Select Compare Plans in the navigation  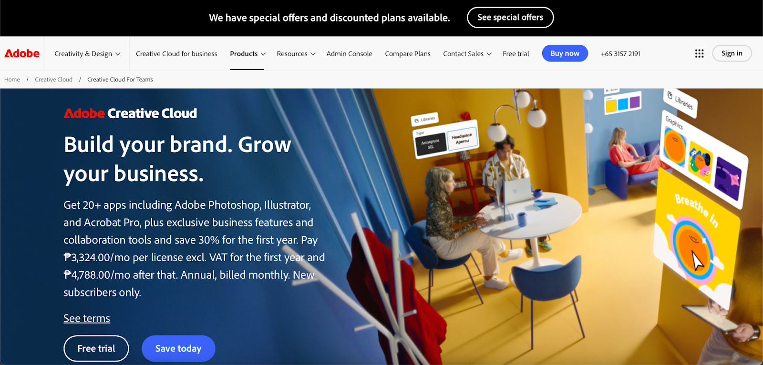point(408,54)
